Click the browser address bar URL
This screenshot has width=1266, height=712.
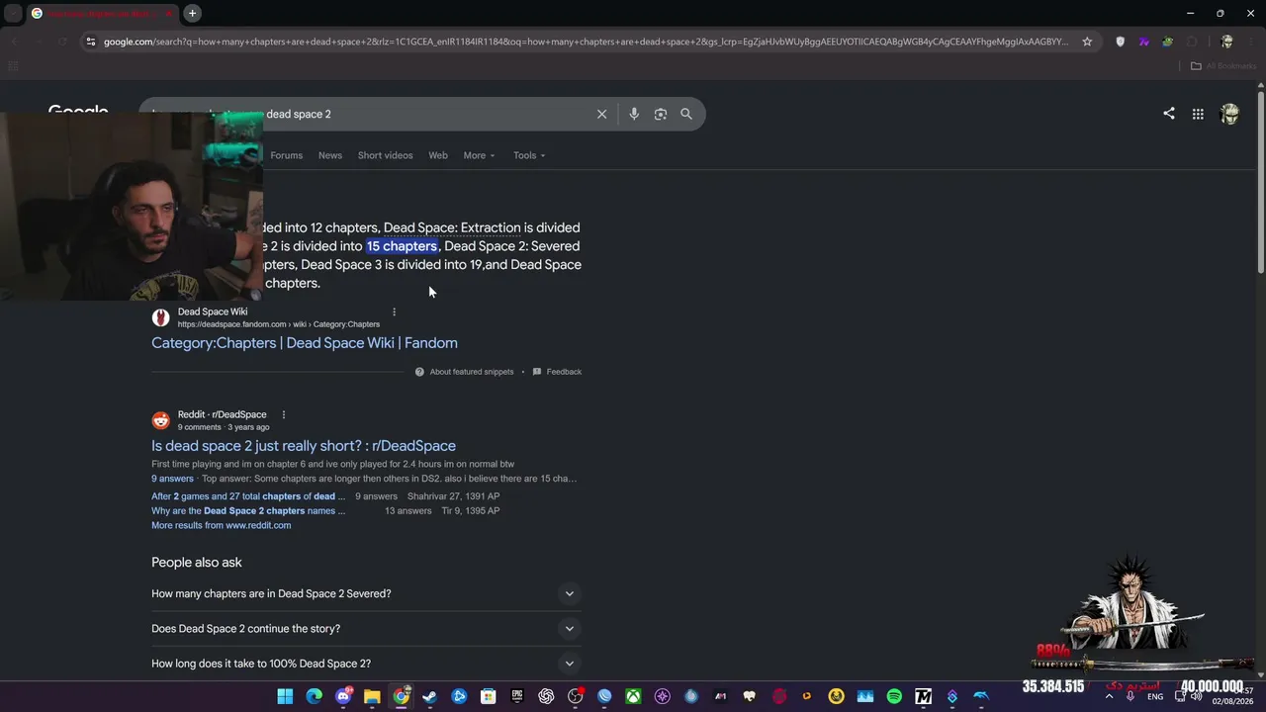586,42
